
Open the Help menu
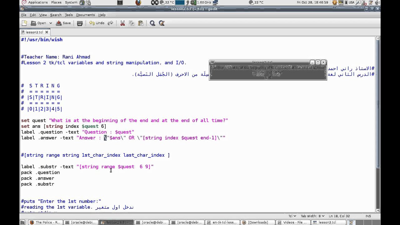[x=102, y=15]
